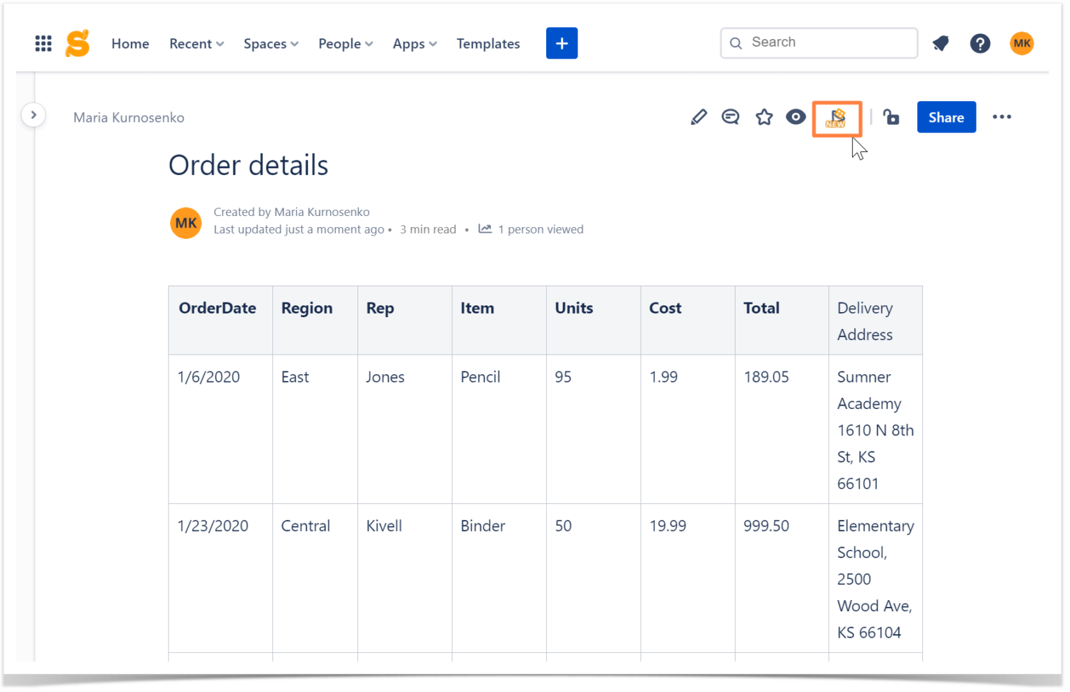Expand the collapsed left sidebar

point(33,114)
